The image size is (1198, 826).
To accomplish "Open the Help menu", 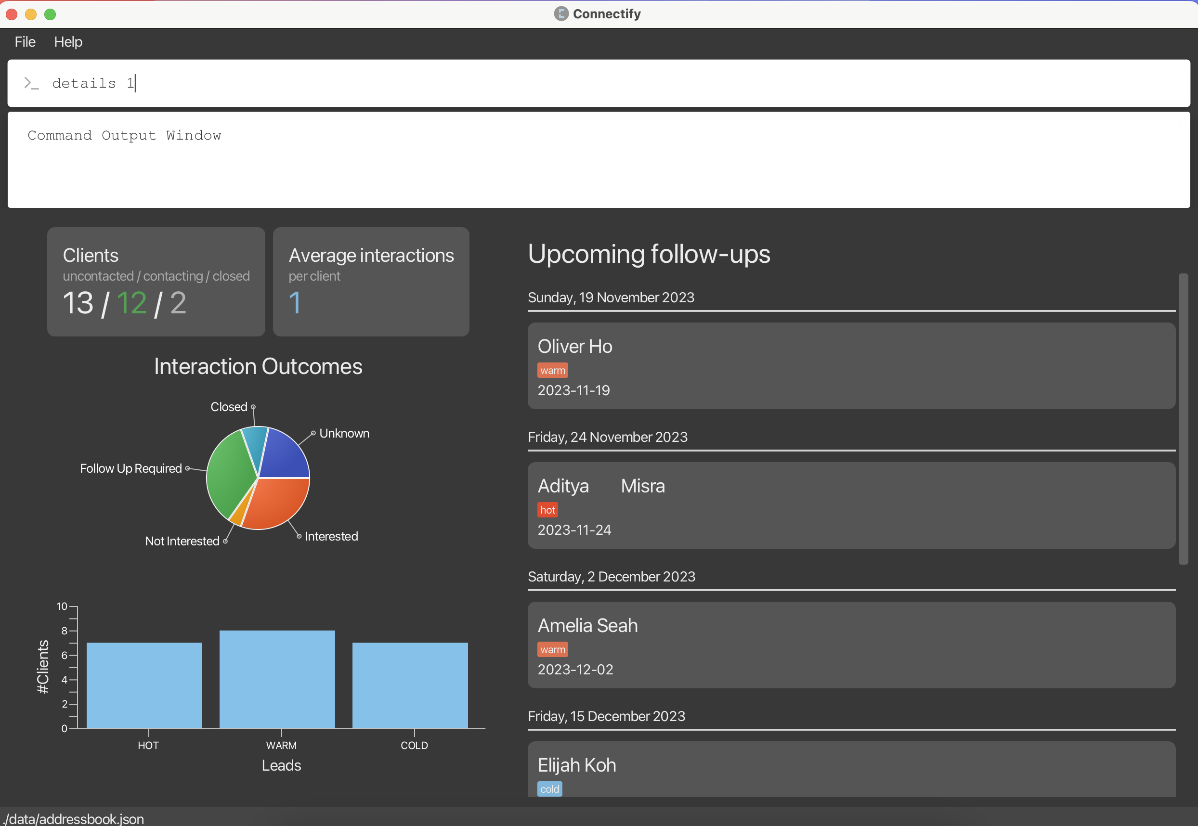I will 68,42.
